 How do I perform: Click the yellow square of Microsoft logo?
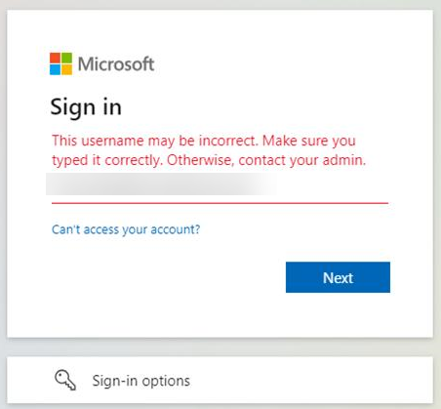coord(66,69)
